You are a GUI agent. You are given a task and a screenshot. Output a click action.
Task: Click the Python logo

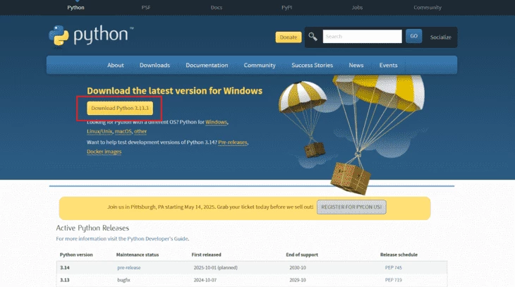click(x=91, y=35)
